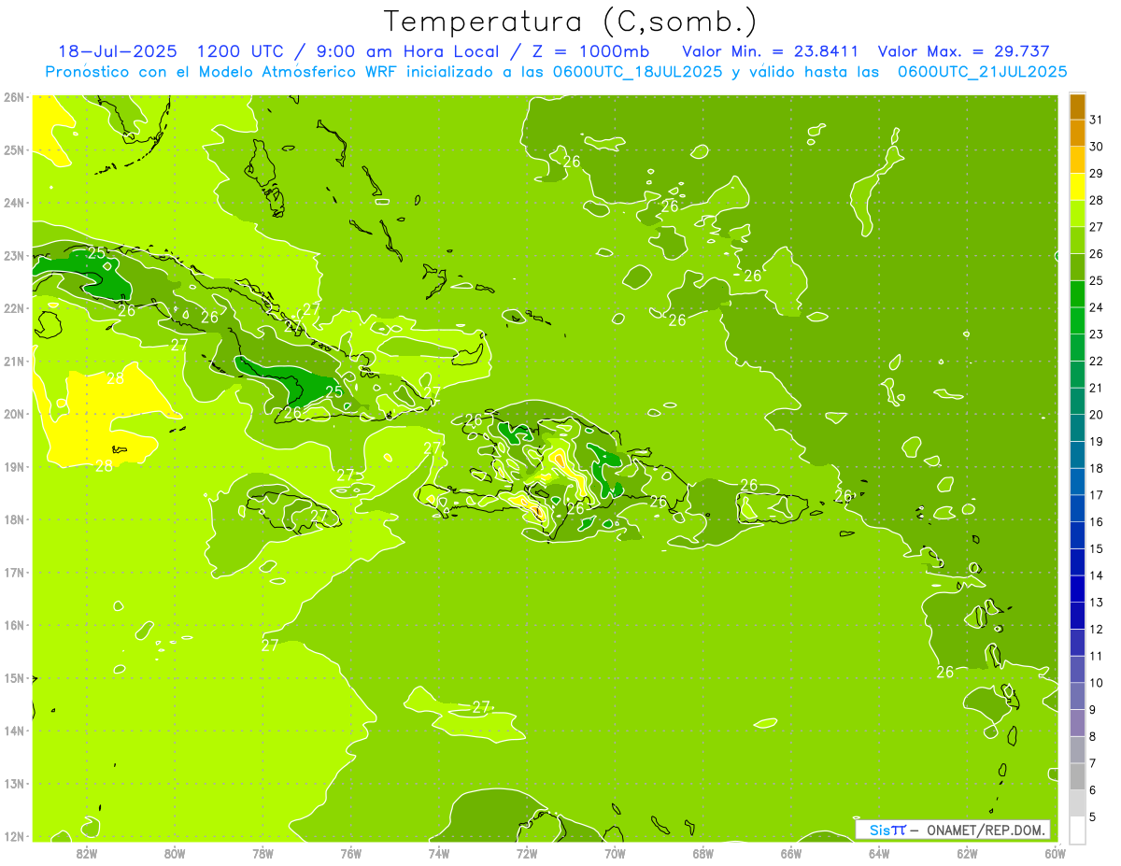Click the latitude label "16N"
This screenshot has width=1121, height=866.
[13, 625]
